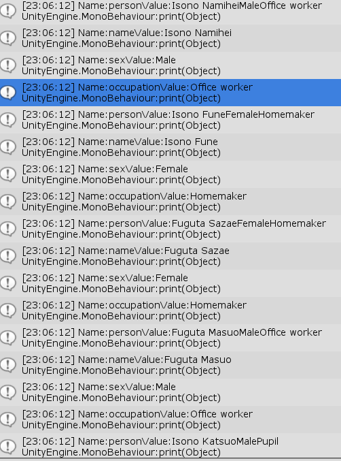The image size is (341, 461).
Task: Click info icon beside nameValue:Fuguta Masuo log
Action: click(8, 365)
